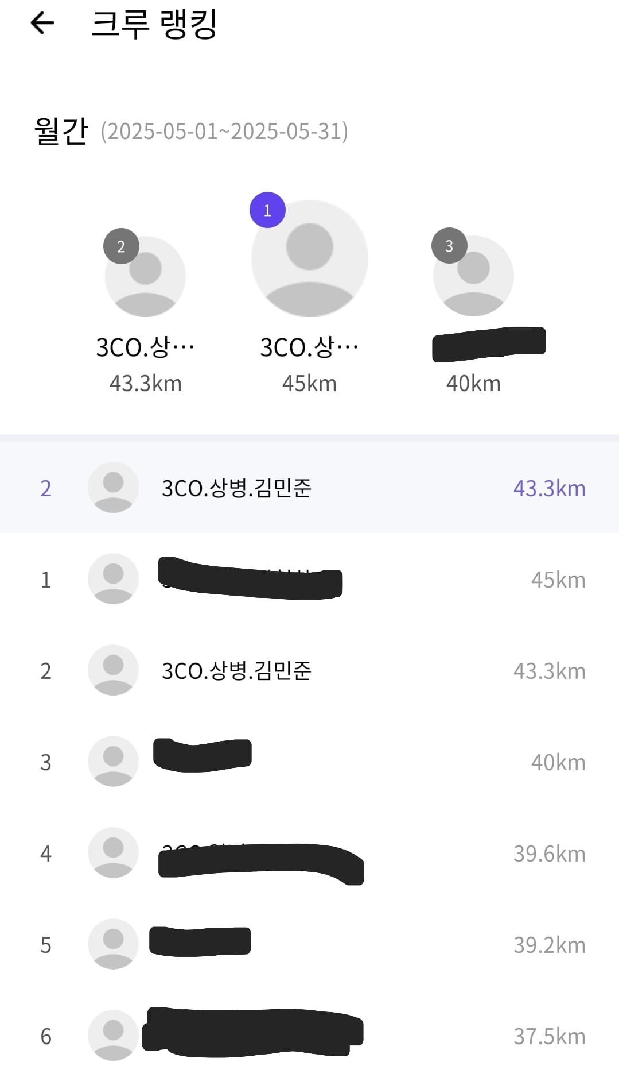The width and height of the screenshot is (619, 1085).
Task: Tap 45km under the first-place podium avatar
Action: coord(309,384)
